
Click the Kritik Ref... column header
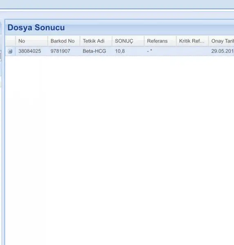193,41
